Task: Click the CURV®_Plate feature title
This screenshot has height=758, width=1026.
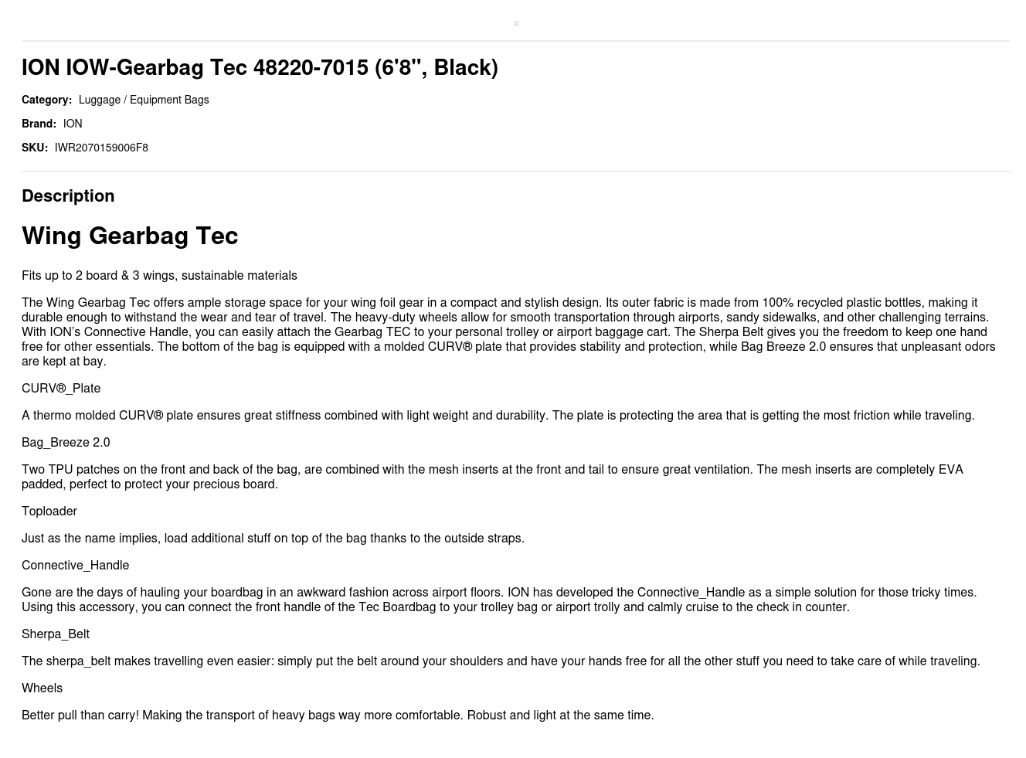Action: [x=61, y=388]
